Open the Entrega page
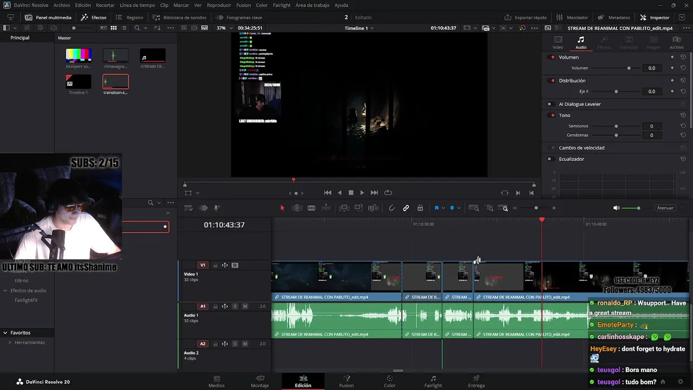The height and width of the screenshot is (390, 693). (476, 381)
